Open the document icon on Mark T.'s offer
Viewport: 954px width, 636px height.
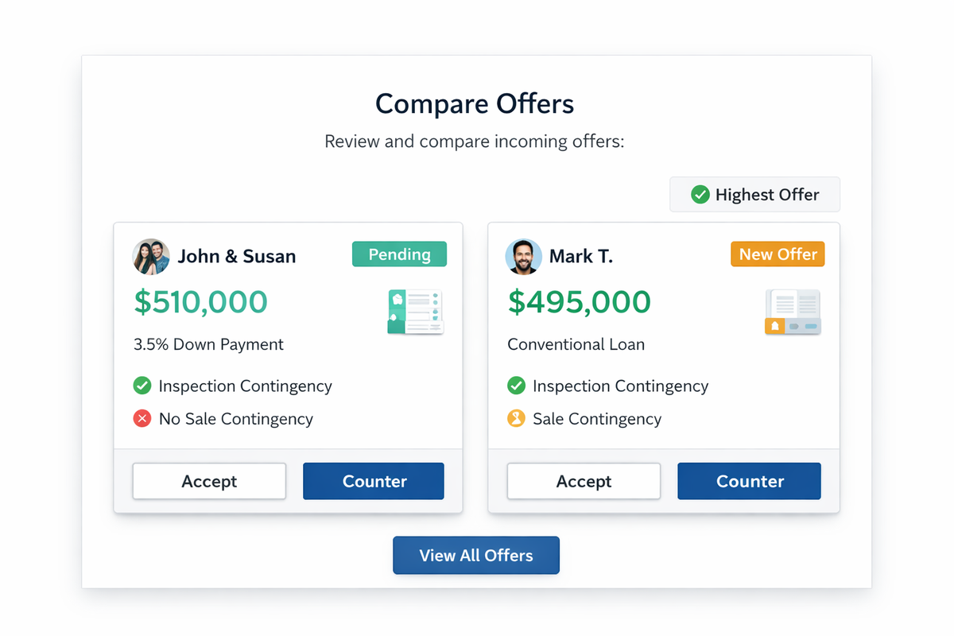(x=792, y=312)
